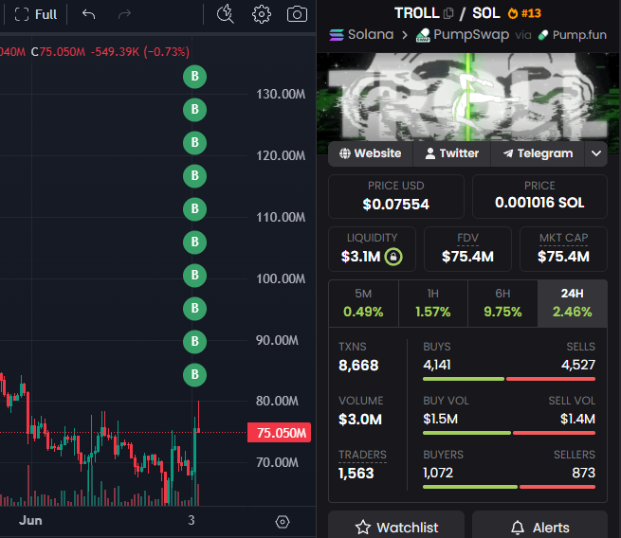Click the VOLUME $3.0M value
This screenshot has width=621, height=538.
[360, 420]
